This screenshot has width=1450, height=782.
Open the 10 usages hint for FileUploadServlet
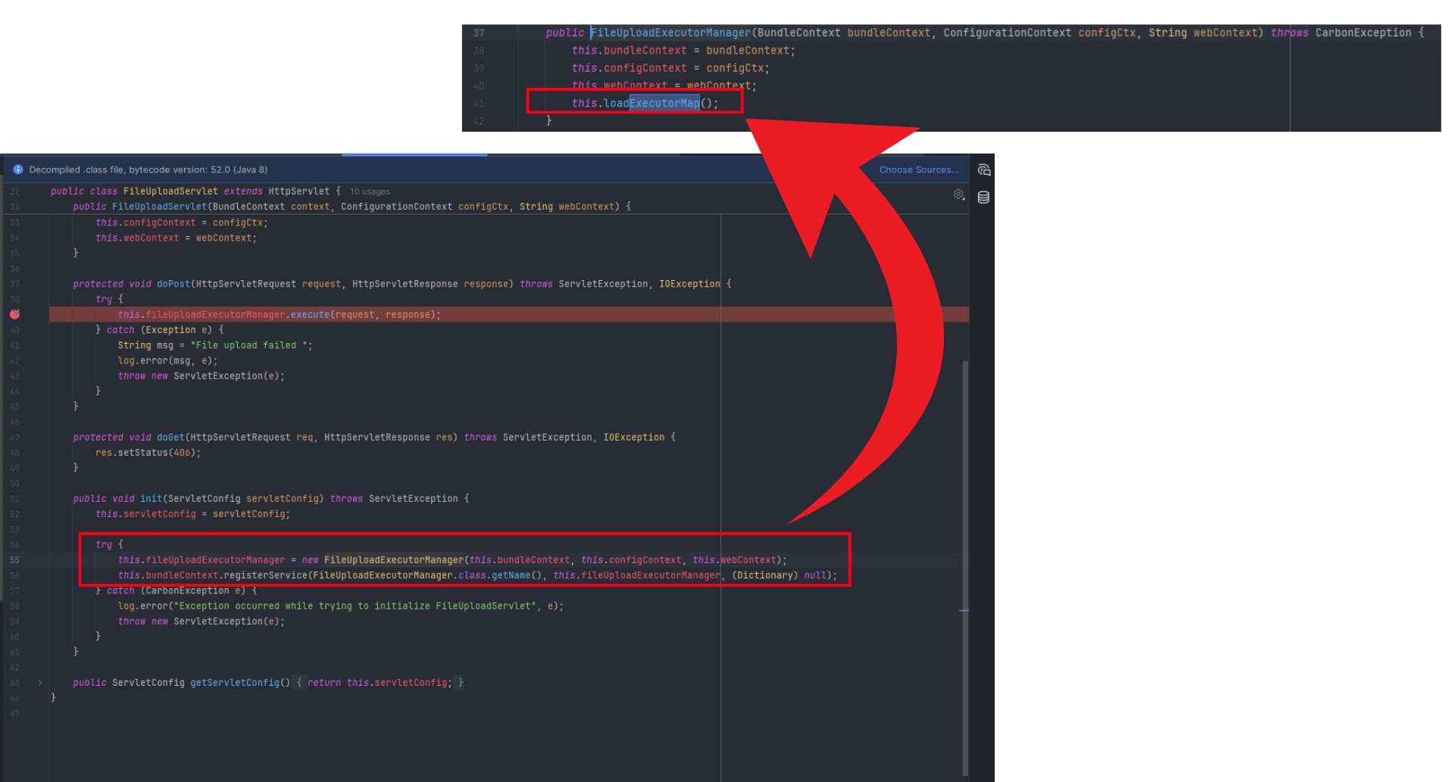(x=369, y=192)
